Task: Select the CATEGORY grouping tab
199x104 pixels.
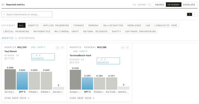Action: pos(174,5)
